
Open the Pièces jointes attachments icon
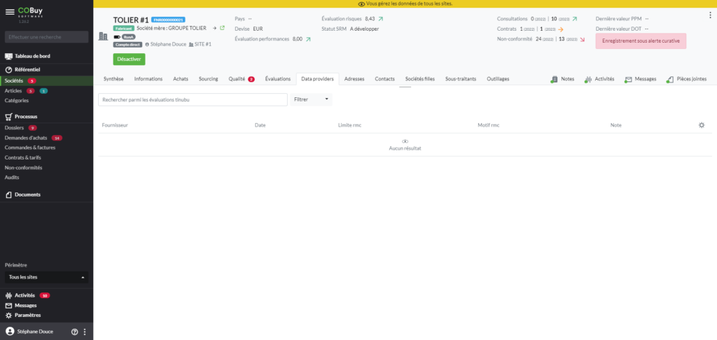point(670,79)
